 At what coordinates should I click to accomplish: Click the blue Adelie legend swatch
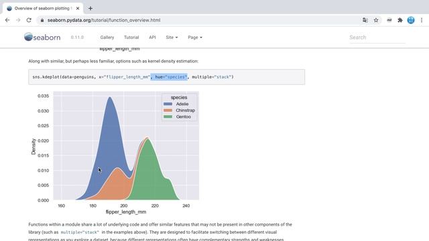click(x=168, y=104)
